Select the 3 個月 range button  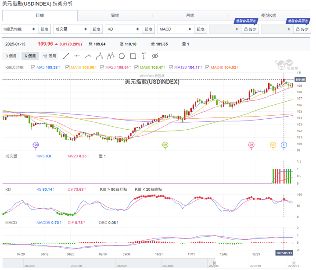11,56
